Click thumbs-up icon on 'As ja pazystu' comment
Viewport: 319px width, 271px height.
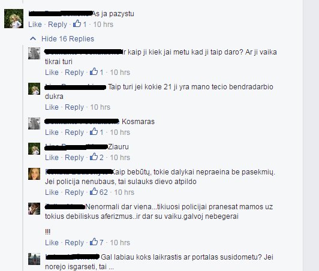(x=77, y=23)
